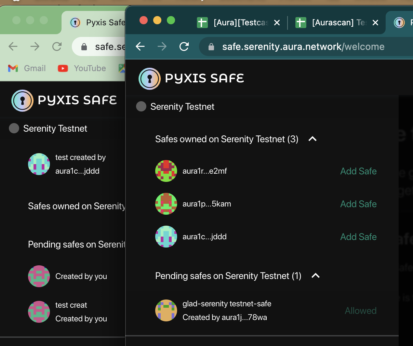This screenshot has height=346, width=413.
Task: Click the YouTube bookmark icon
Action: coord(63,68)
